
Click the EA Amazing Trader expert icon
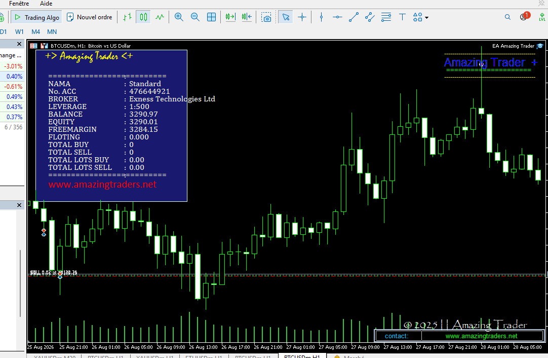pyautogui.click(x=539, y=46)
